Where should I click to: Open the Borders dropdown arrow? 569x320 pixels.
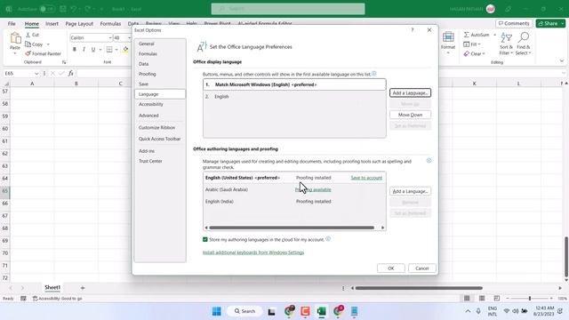[116, 50]
